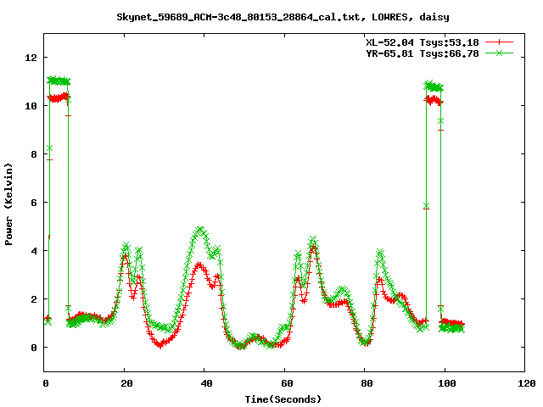Click the x-axis tick label 120
This screenshot has height=407, width=543.
[x=527, y=383]
